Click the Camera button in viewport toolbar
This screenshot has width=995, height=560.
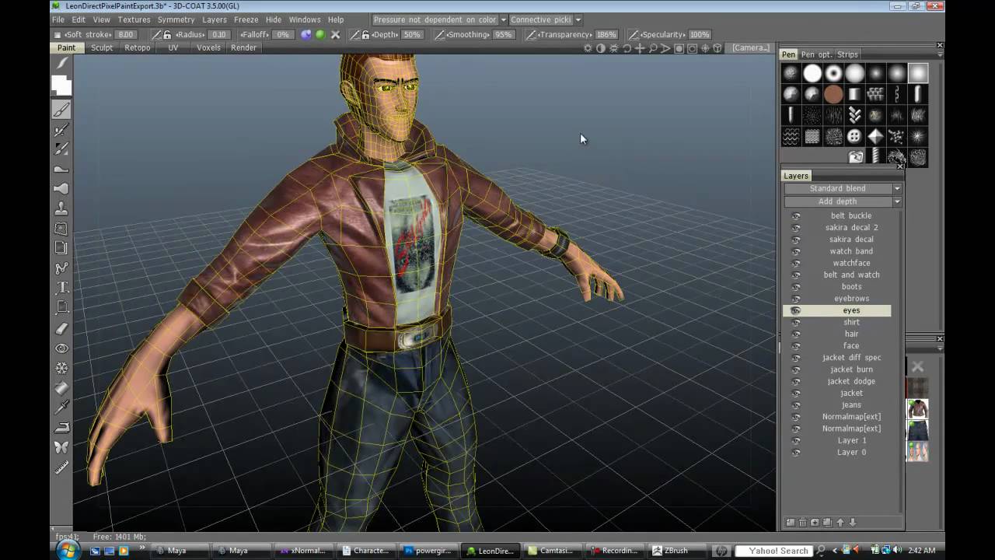(750, 48)
